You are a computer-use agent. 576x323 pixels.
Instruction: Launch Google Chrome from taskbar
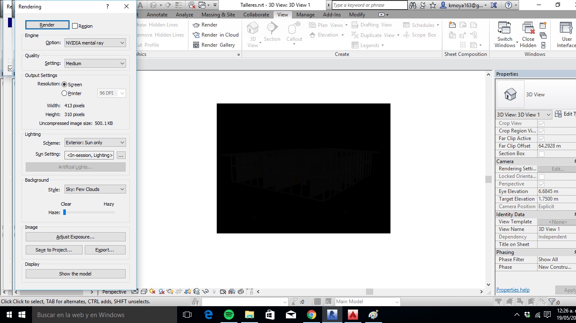click(x=312, y=315)
